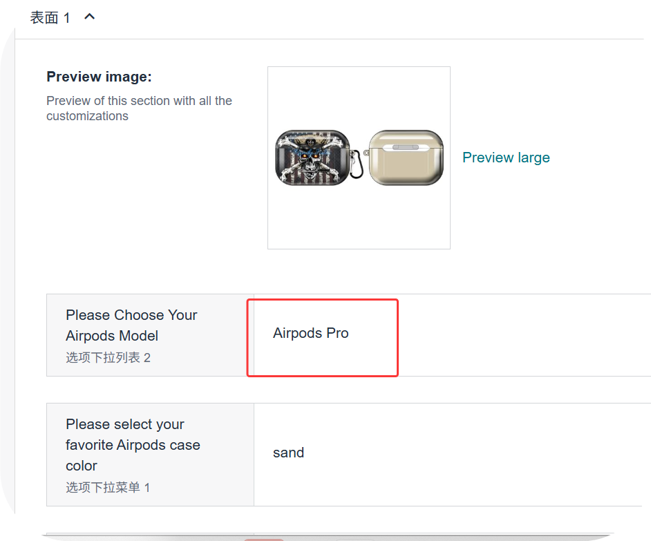Click the 选项下拉菜单 1 sublabel
Image resolution: width=651 pixels, height=541 pixels.
click(108, 487)
